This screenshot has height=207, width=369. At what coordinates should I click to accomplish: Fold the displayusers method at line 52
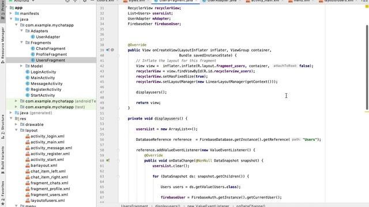click(118, 118)
